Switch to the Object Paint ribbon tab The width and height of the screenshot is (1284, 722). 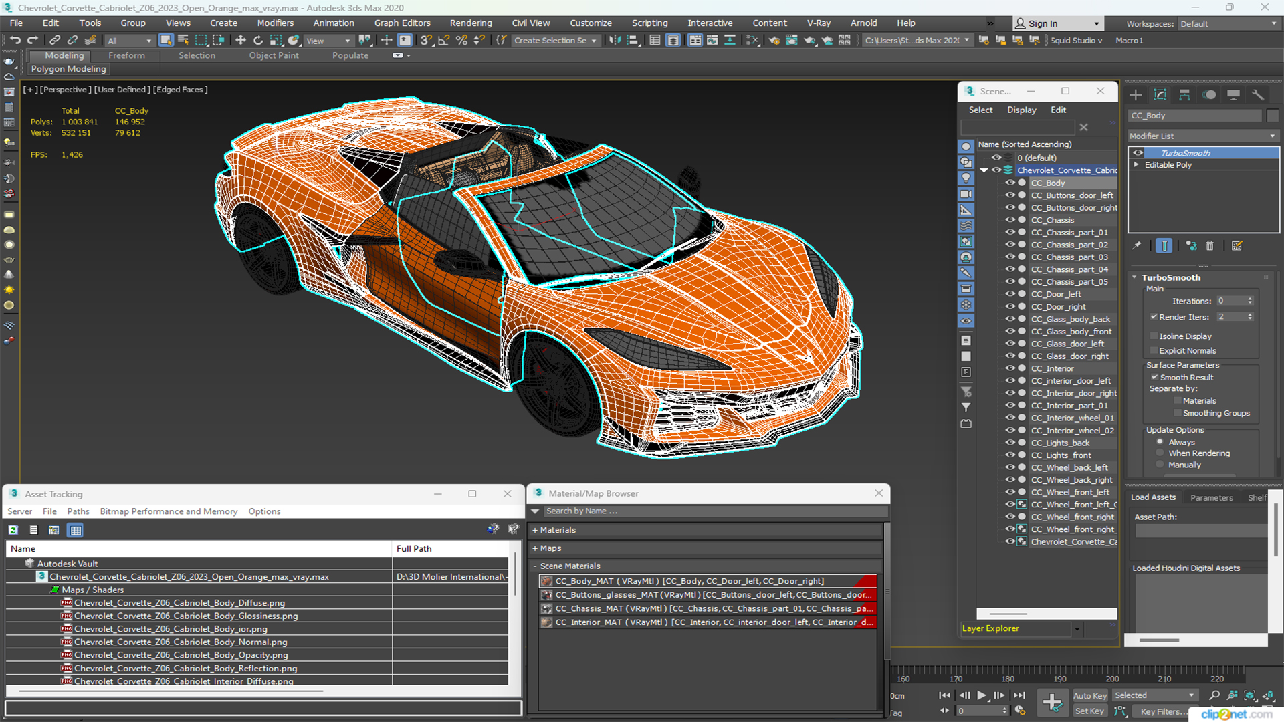(x=274, y=55)
